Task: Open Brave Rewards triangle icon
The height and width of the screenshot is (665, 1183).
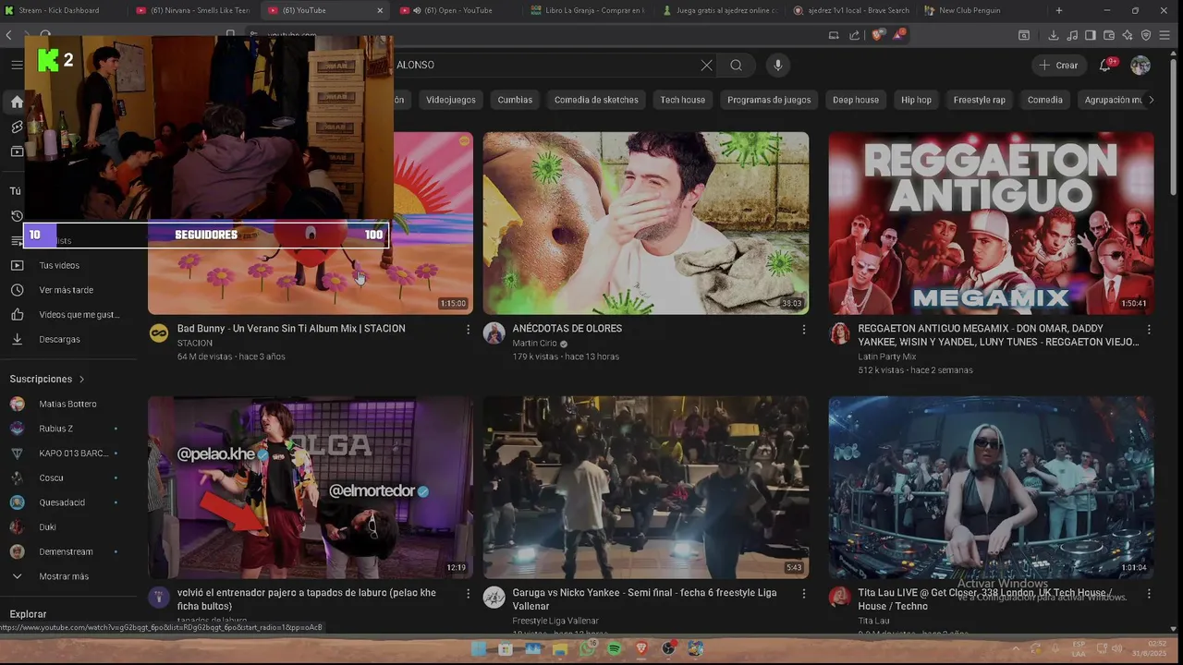Action: click(899, 35)
